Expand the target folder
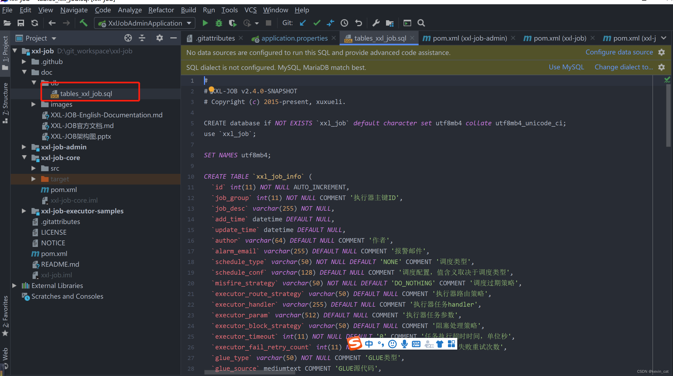673x376 pixels. [34, 179]
